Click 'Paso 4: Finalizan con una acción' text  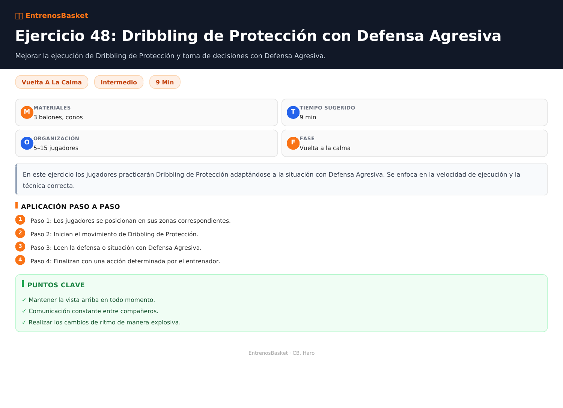pos(125,261)
